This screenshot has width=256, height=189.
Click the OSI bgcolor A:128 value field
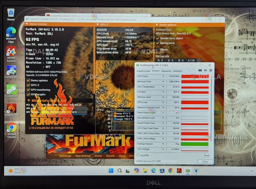pos(191,60)
